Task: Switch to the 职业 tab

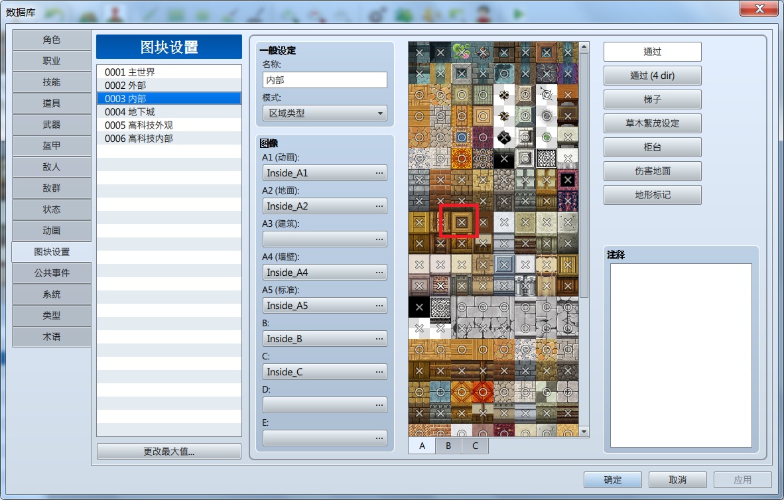Action: (x=52, y=61)
